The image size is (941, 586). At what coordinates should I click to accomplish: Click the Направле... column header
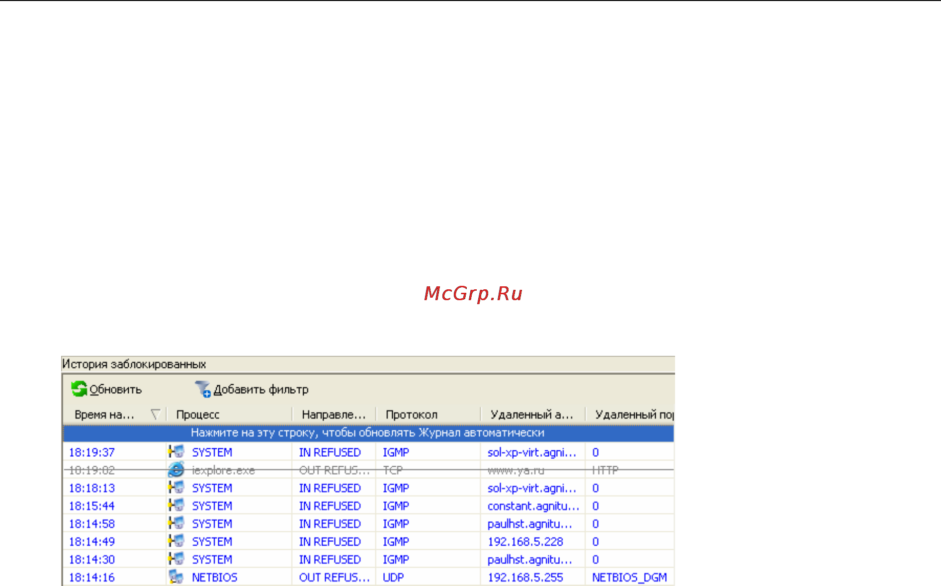[x=334, y=415]
